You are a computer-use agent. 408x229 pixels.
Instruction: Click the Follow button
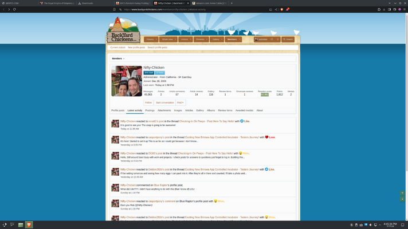(x=148, y=102)
